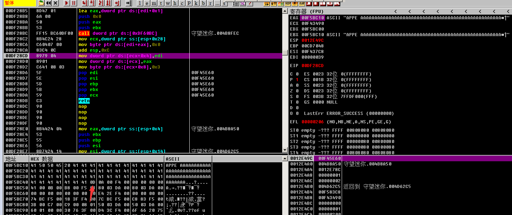Viewport: 512px width, 215px height.
Task: Open Call stack with 'k' button
Action: point(195,3)
